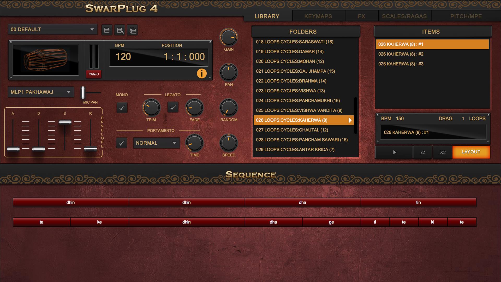Click the SPEED knob
The image size is (501, 282).
click(229, 143)
